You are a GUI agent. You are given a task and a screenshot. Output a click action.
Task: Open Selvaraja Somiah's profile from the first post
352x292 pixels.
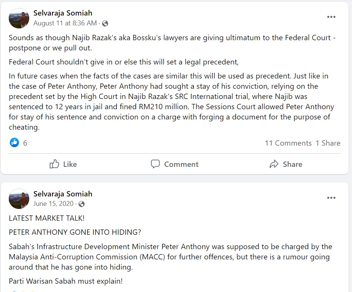click(63, 13)
